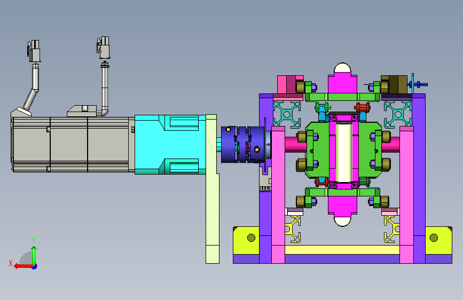Click the blue origin sphere of the triad
This screenshot has width=463, height=300.
point(35,266)
